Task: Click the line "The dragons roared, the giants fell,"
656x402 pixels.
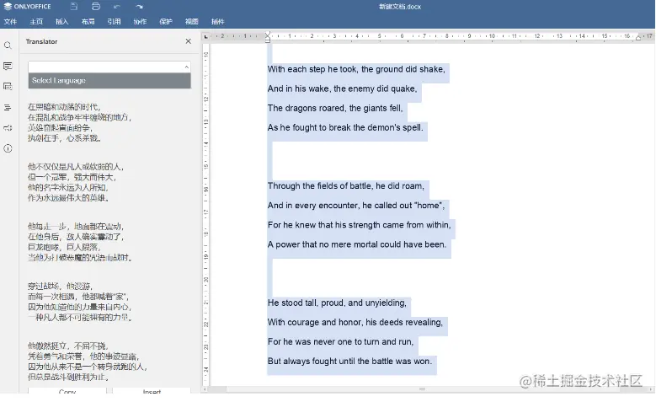Action: click(335, 108)
